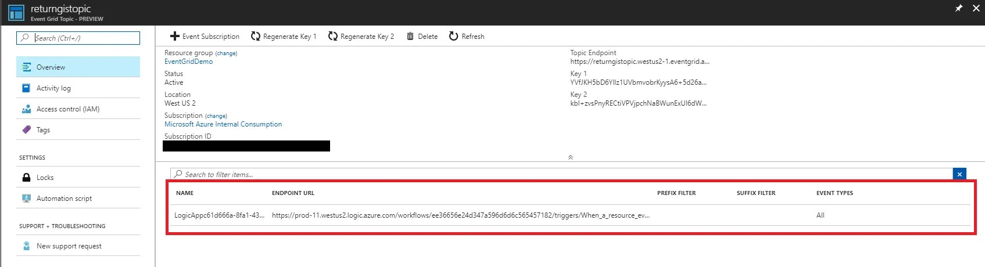
Task: Open the Overview menu item
Action: (x=78, y=67)
